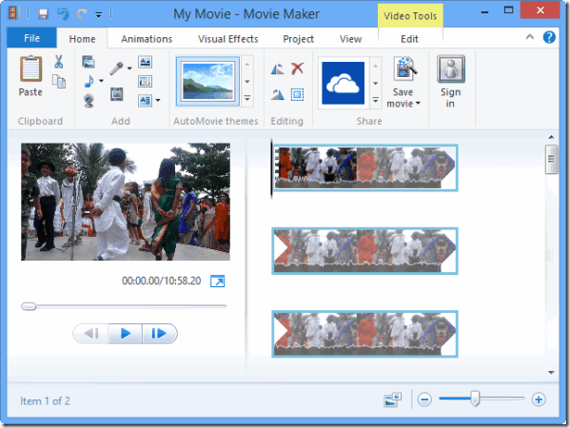Go to next frame button
Image resolution: width=570 pixels, height=428 pixels.
(159, 333)
